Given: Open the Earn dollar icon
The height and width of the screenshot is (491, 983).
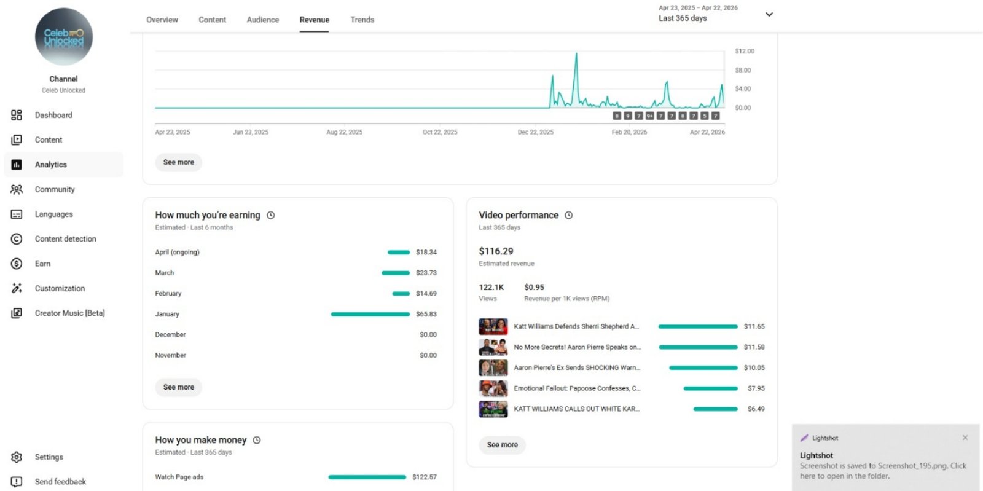Looking at the screenshot, I should point(17,264).
